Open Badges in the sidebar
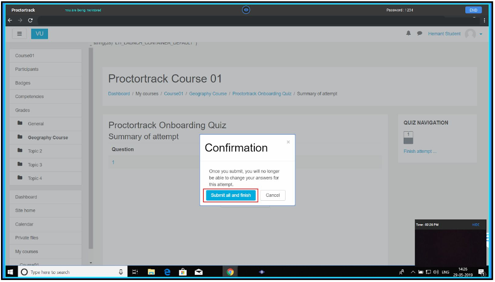Viewport: 495px width, 282px height. 45,83
